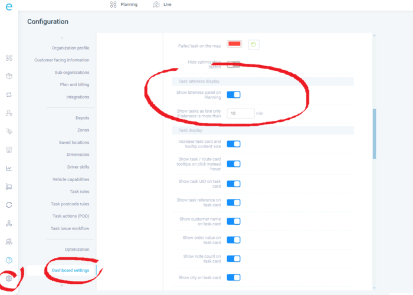Open Customer facing information
Screen dimensions: 413x295
click(61, 60)
